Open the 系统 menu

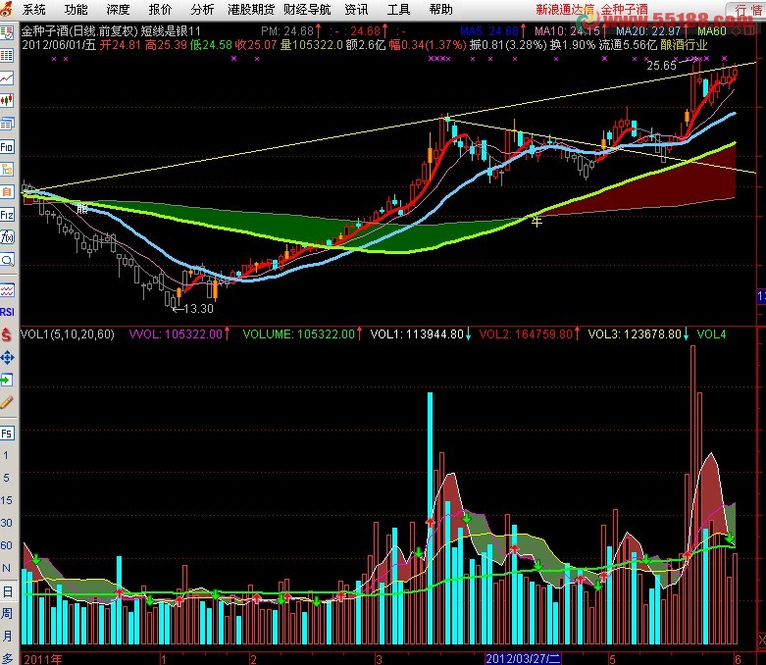pos(33,9)
